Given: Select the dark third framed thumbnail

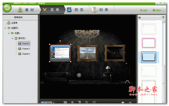Looking at the screenshot, I should coord(115,53).
